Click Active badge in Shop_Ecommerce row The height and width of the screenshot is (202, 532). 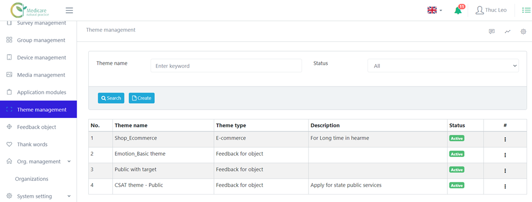[x=456, y=138]
